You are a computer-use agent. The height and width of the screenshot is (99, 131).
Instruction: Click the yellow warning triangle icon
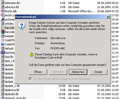31,54
